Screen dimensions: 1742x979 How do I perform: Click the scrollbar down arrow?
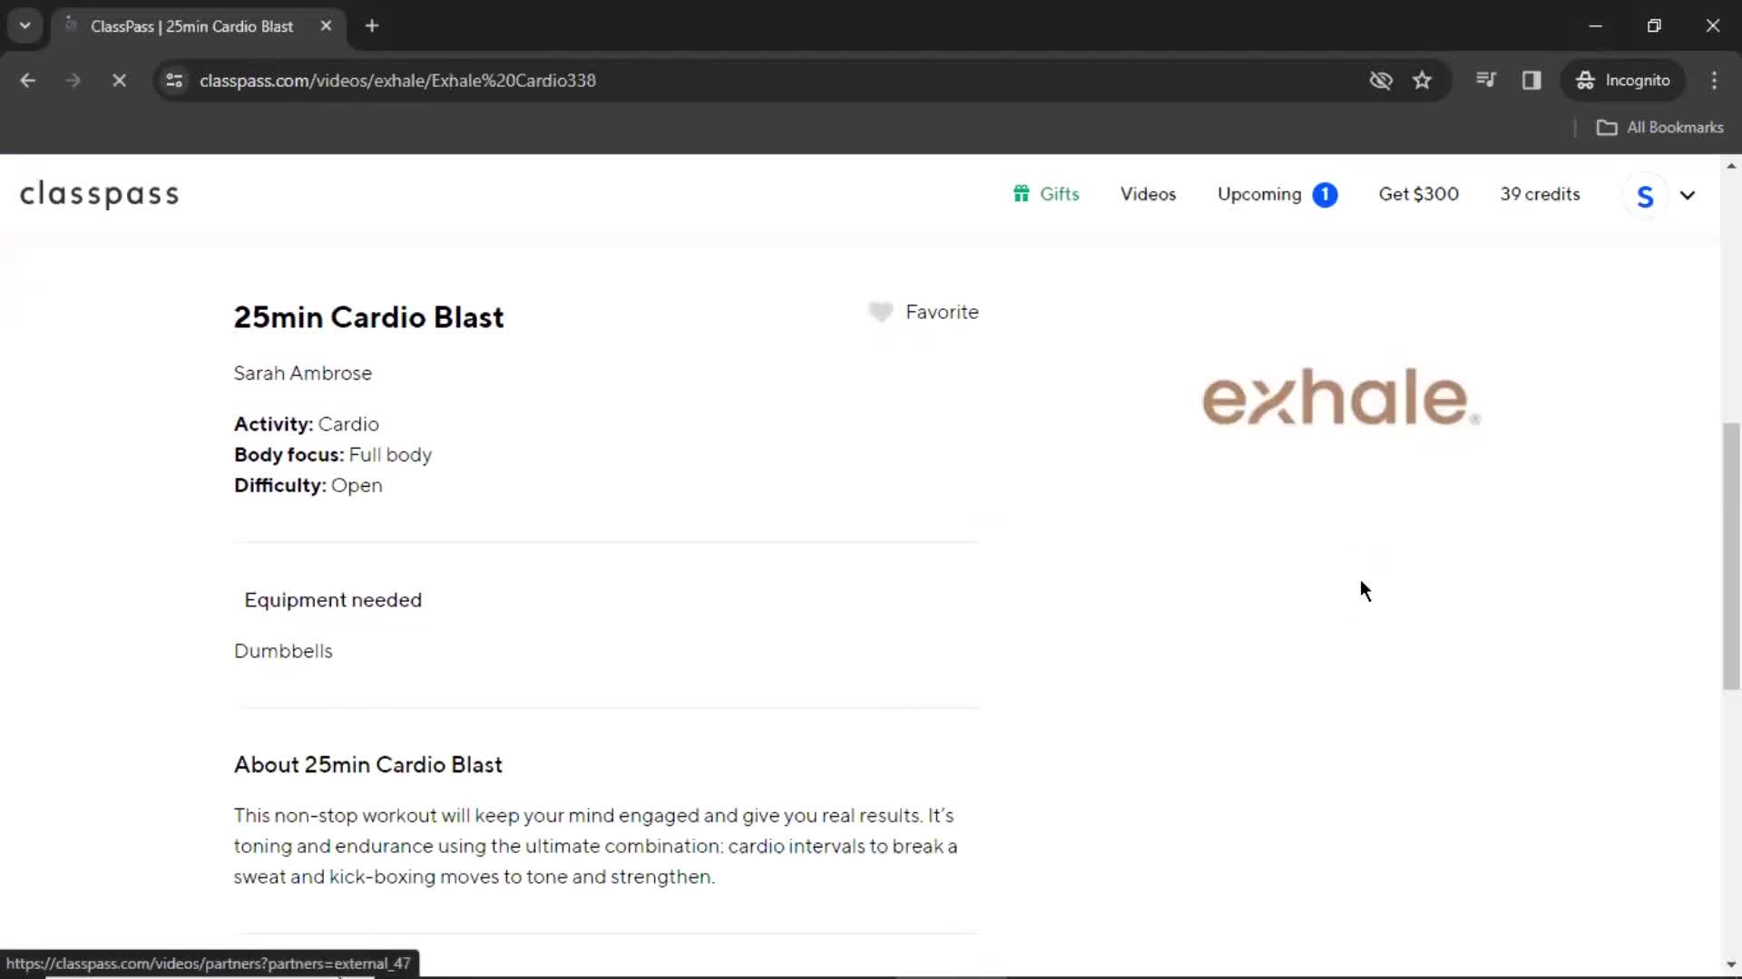[x=1731, y=964]
